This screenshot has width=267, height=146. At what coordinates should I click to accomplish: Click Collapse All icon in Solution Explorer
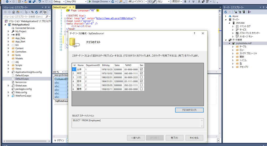click(x=41, y=12)
